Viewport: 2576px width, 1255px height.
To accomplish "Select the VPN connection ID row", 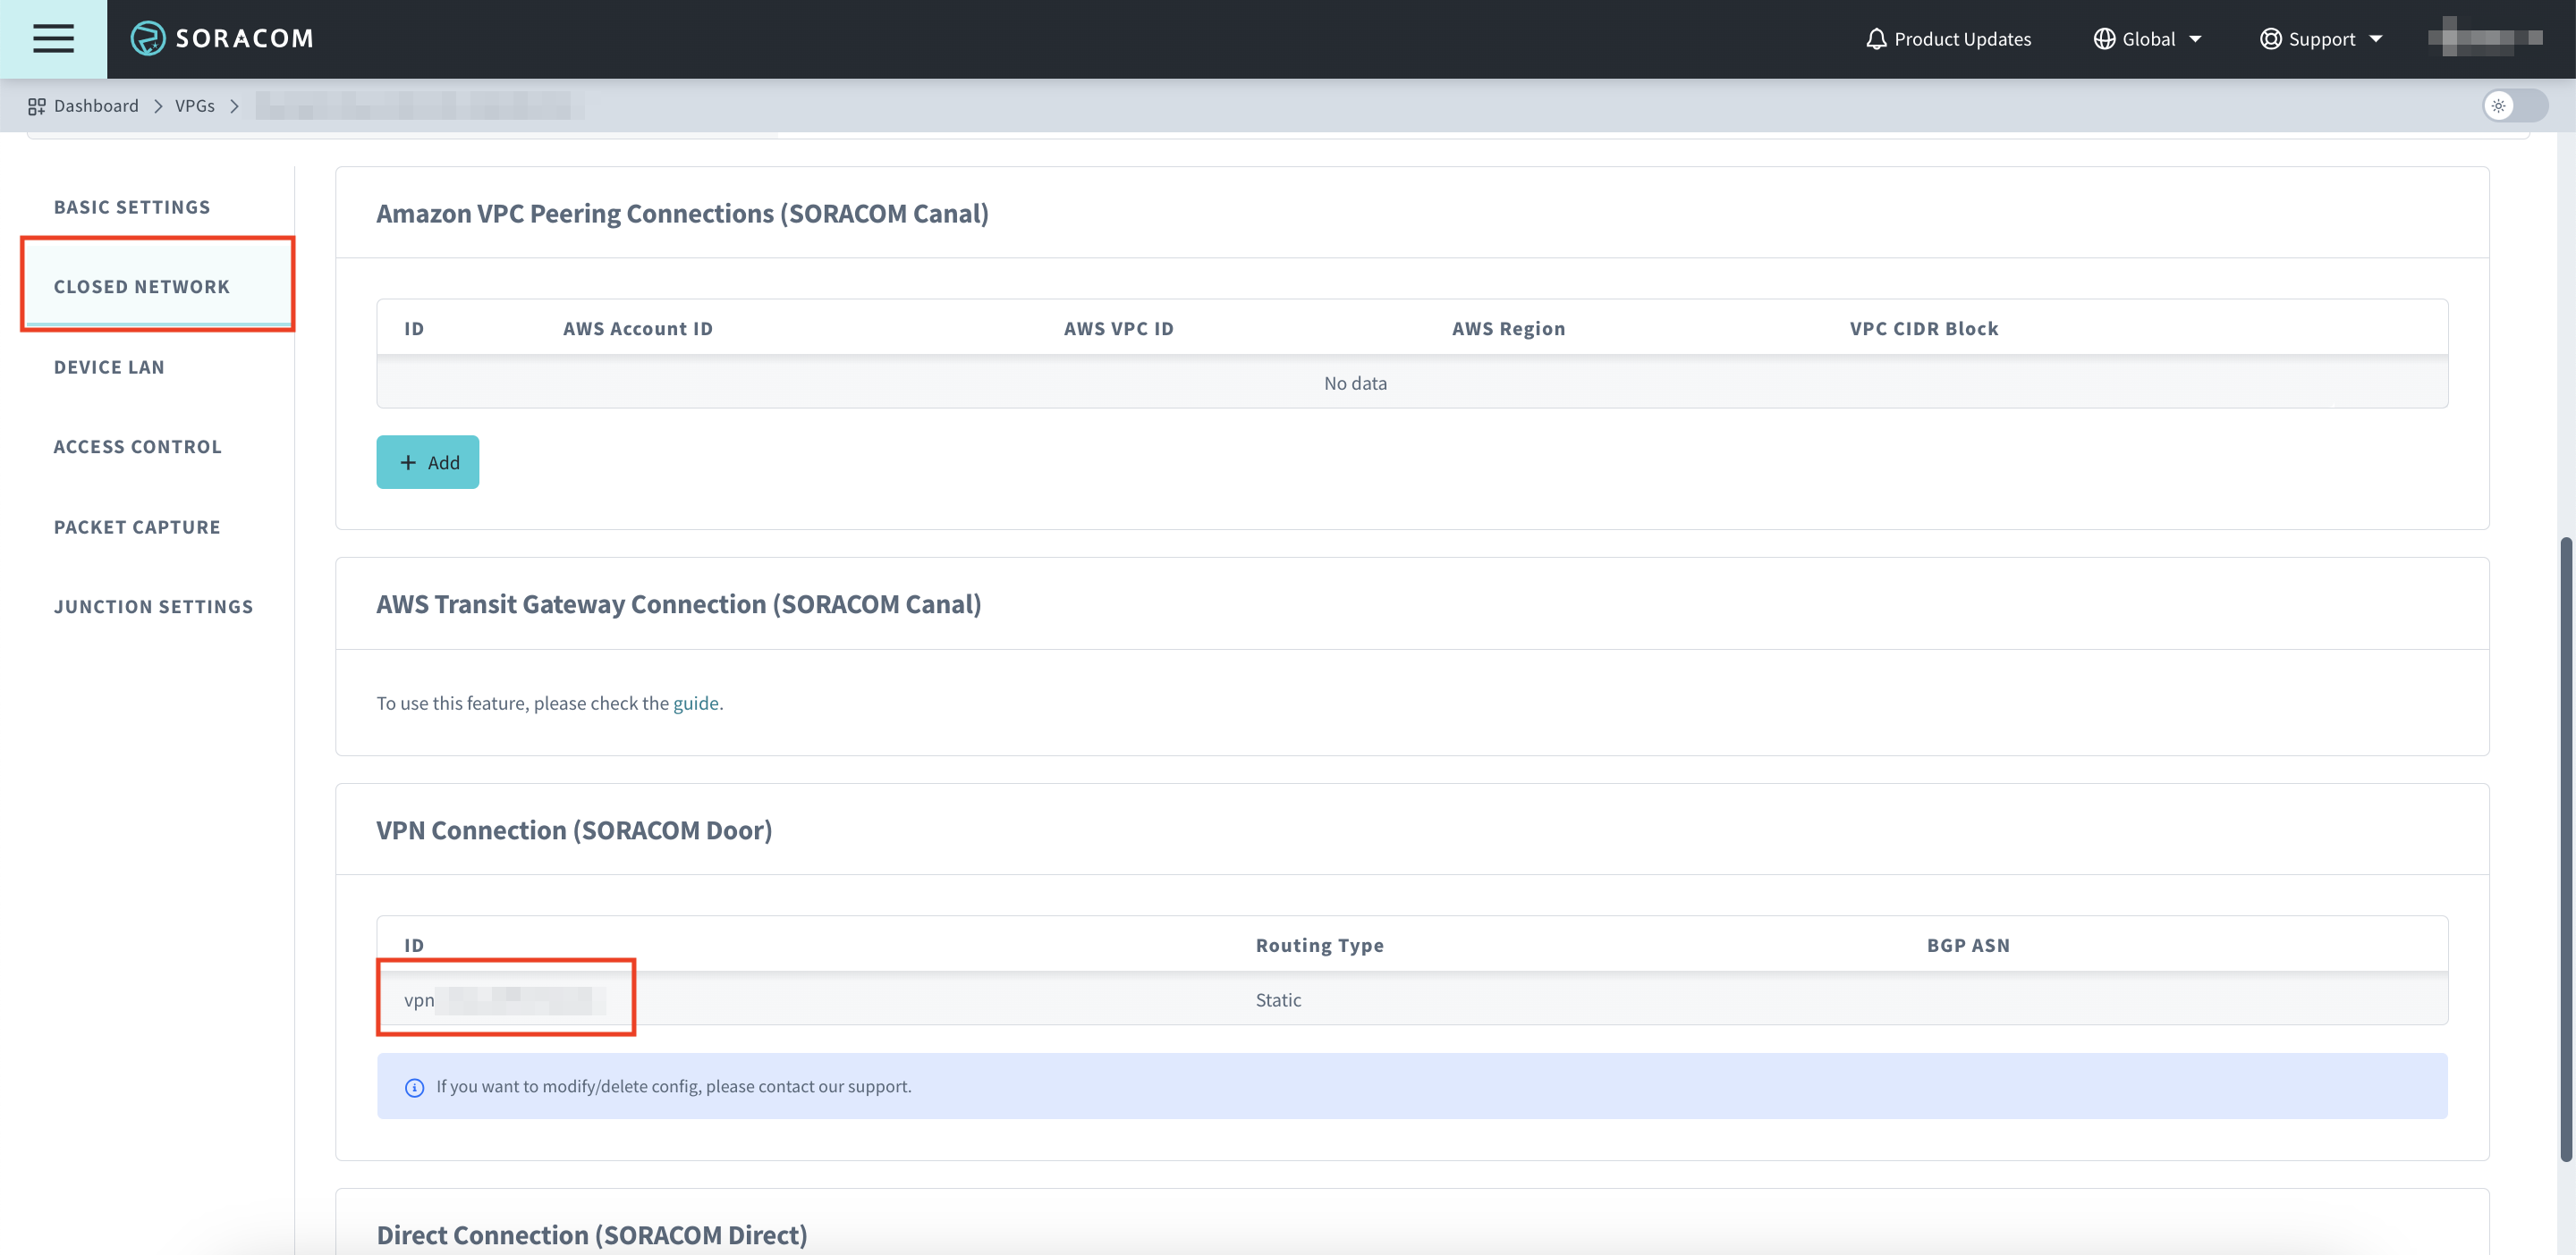I will (505, 999).
